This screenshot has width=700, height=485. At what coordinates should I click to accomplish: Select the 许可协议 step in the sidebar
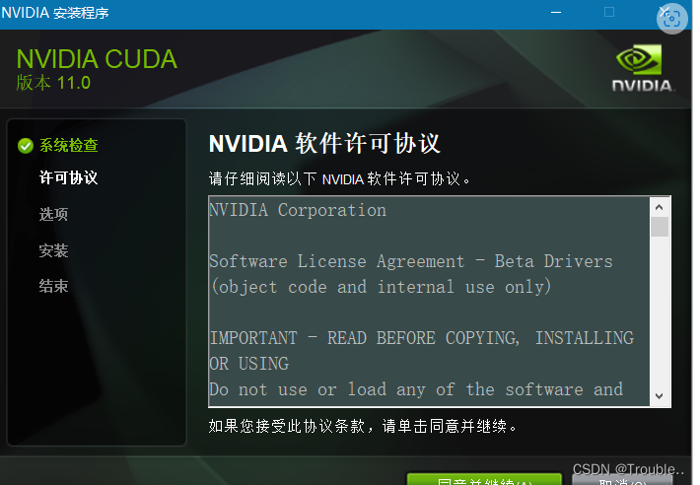pyautogui.click(x=68, y=177)
